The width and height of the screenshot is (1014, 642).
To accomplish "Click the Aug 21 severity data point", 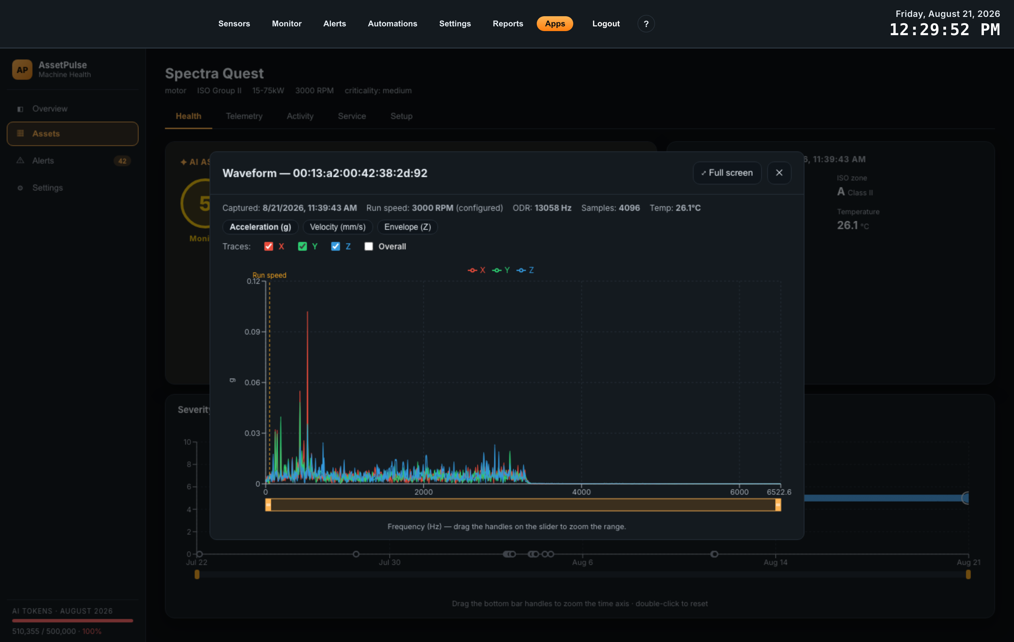I will 966,498.
